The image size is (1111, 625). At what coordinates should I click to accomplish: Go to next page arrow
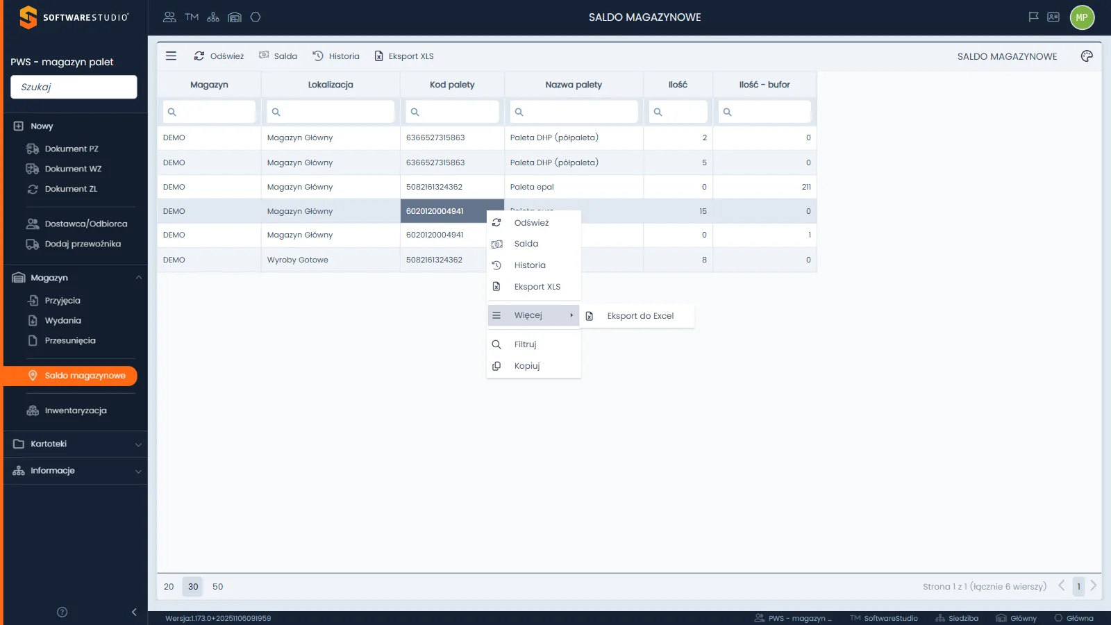tap(1094, 586)
